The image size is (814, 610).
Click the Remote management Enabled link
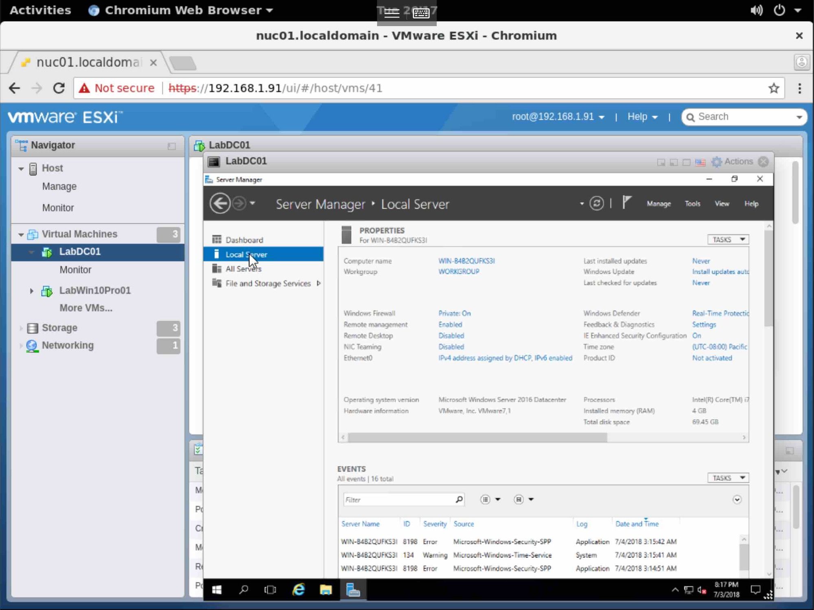450,325
